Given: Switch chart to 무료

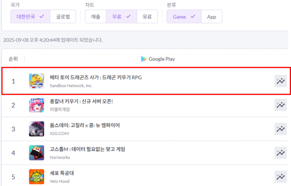Looking at the screenshot, I should 121,17.
